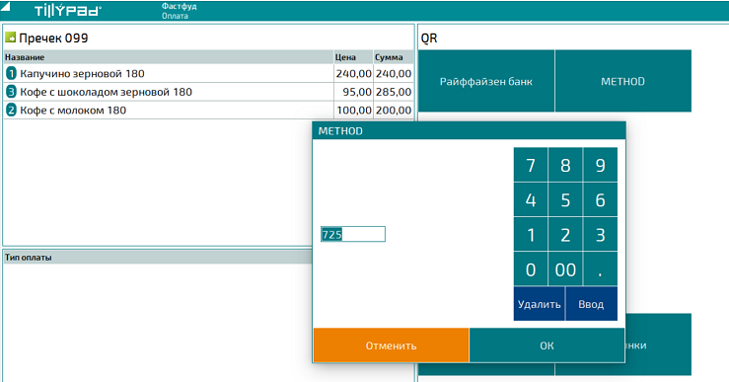Viewport: 729px width, 382px height.
Task: Tap keypad digit 2
Action: point(565,235)
